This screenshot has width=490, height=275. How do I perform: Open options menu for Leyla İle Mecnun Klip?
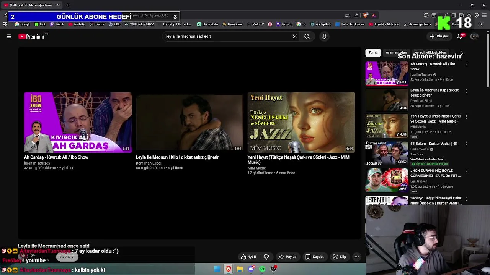point(466,91)
